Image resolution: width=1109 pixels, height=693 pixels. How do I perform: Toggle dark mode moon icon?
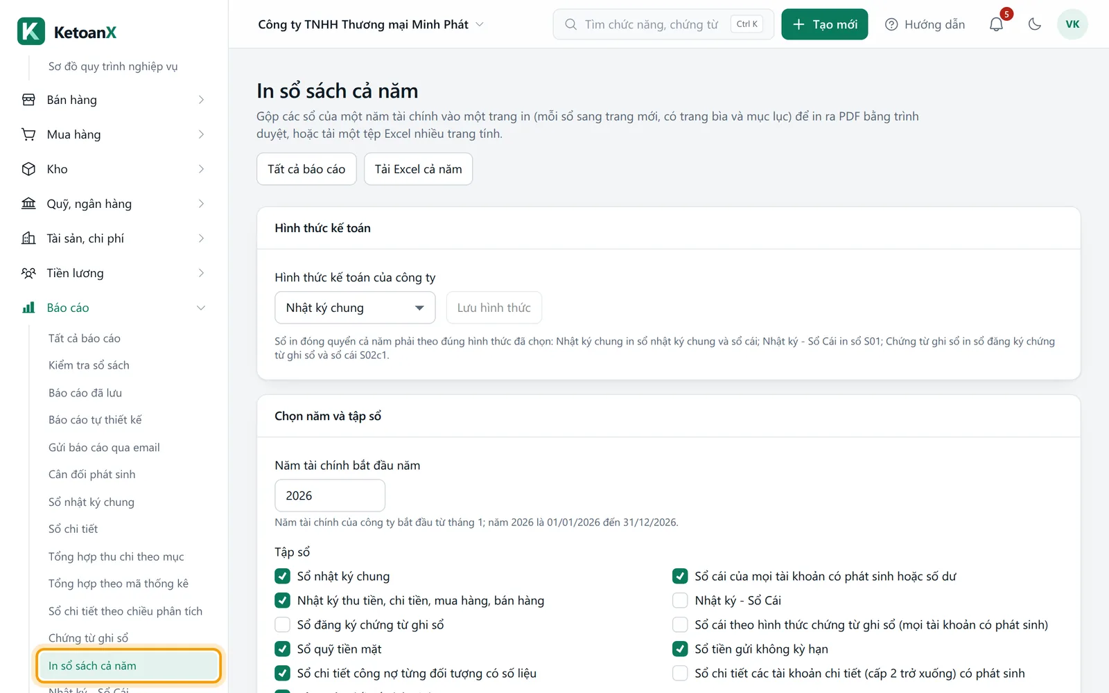(1035, 24)
